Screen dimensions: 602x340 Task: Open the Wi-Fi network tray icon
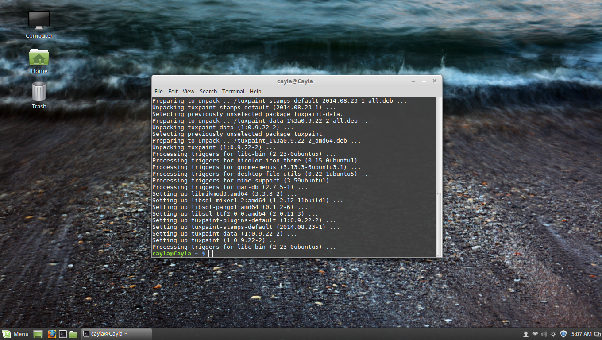[535, 334]
